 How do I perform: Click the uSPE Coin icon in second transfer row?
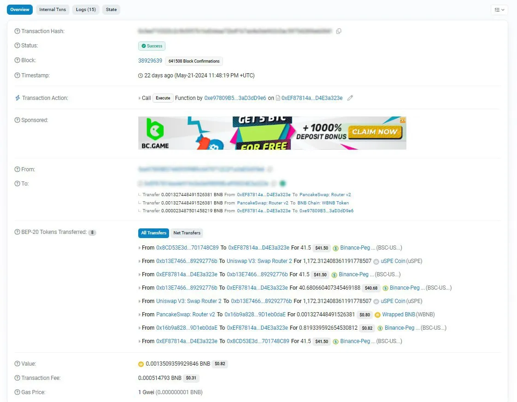(x=376, y=261)
